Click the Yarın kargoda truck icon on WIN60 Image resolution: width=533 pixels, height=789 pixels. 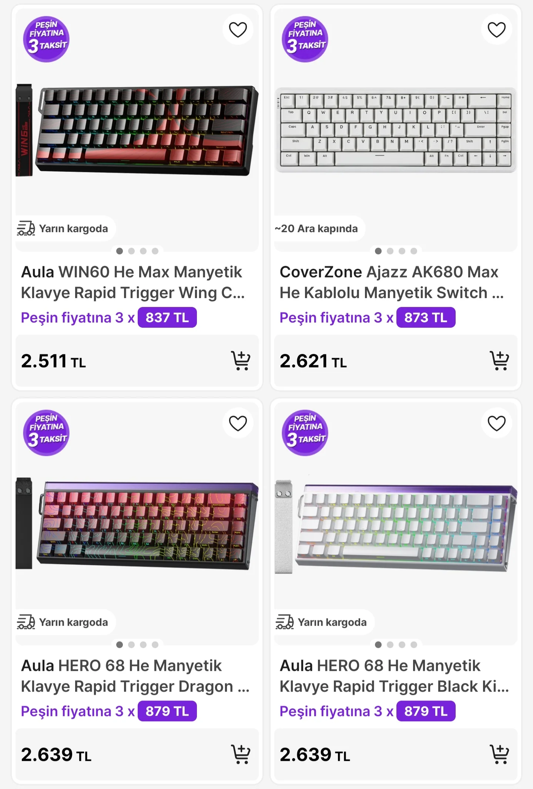pos(26,228)
